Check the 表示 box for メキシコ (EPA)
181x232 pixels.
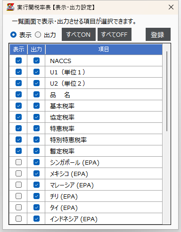18,174
